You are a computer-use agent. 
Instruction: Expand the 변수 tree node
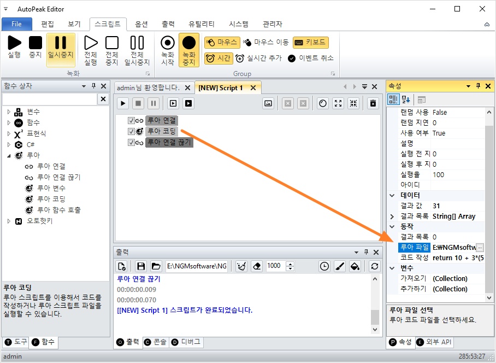click(x=9, y=112)
